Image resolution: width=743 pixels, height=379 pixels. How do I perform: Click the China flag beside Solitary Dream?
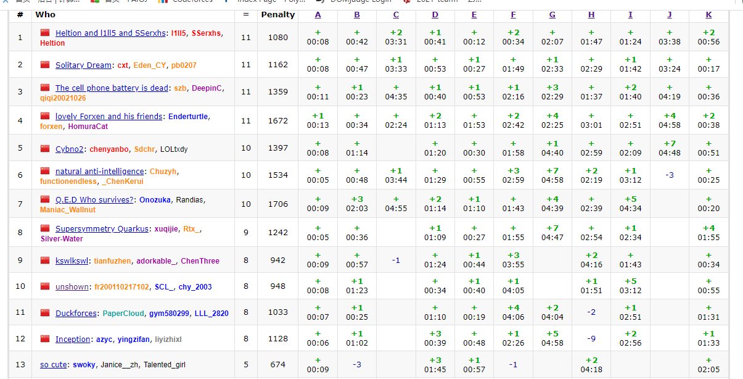[45, 65]
